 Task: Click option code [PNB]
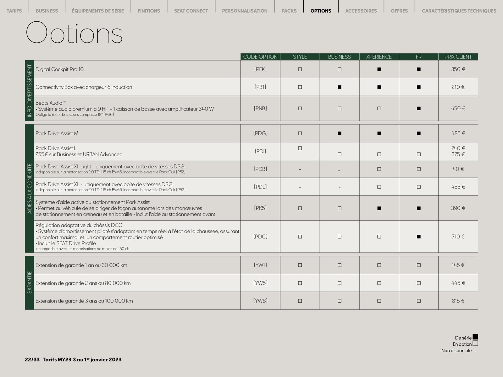tap(260, 108)
